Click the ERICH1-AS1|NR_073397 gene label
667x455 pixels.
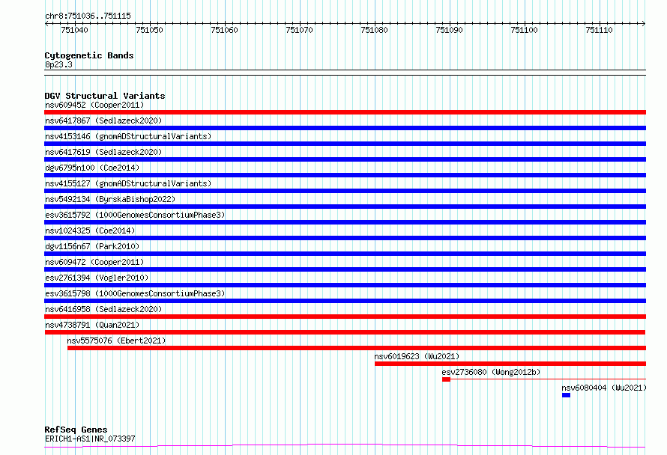tap(90, 439)
